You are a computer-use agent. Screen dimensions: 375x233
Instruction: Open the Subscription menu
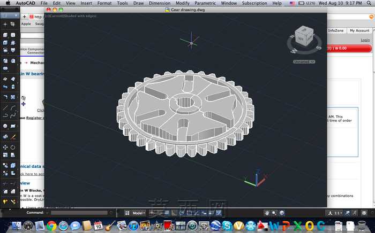click(254, 3)
